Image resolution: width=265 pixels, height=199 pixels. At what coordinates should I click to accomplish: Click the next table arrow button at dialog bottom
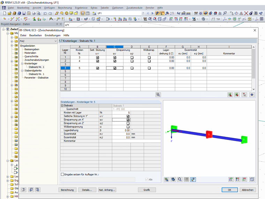(x=38, y=190)
